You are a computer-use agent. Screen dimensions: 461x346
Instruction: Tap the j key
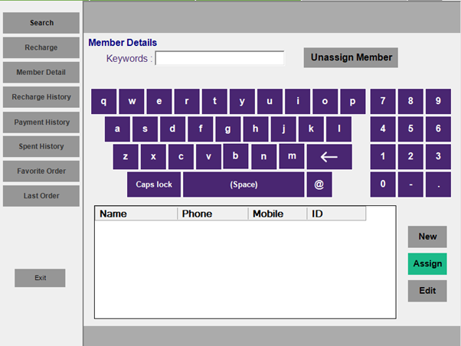pos(283,129)
